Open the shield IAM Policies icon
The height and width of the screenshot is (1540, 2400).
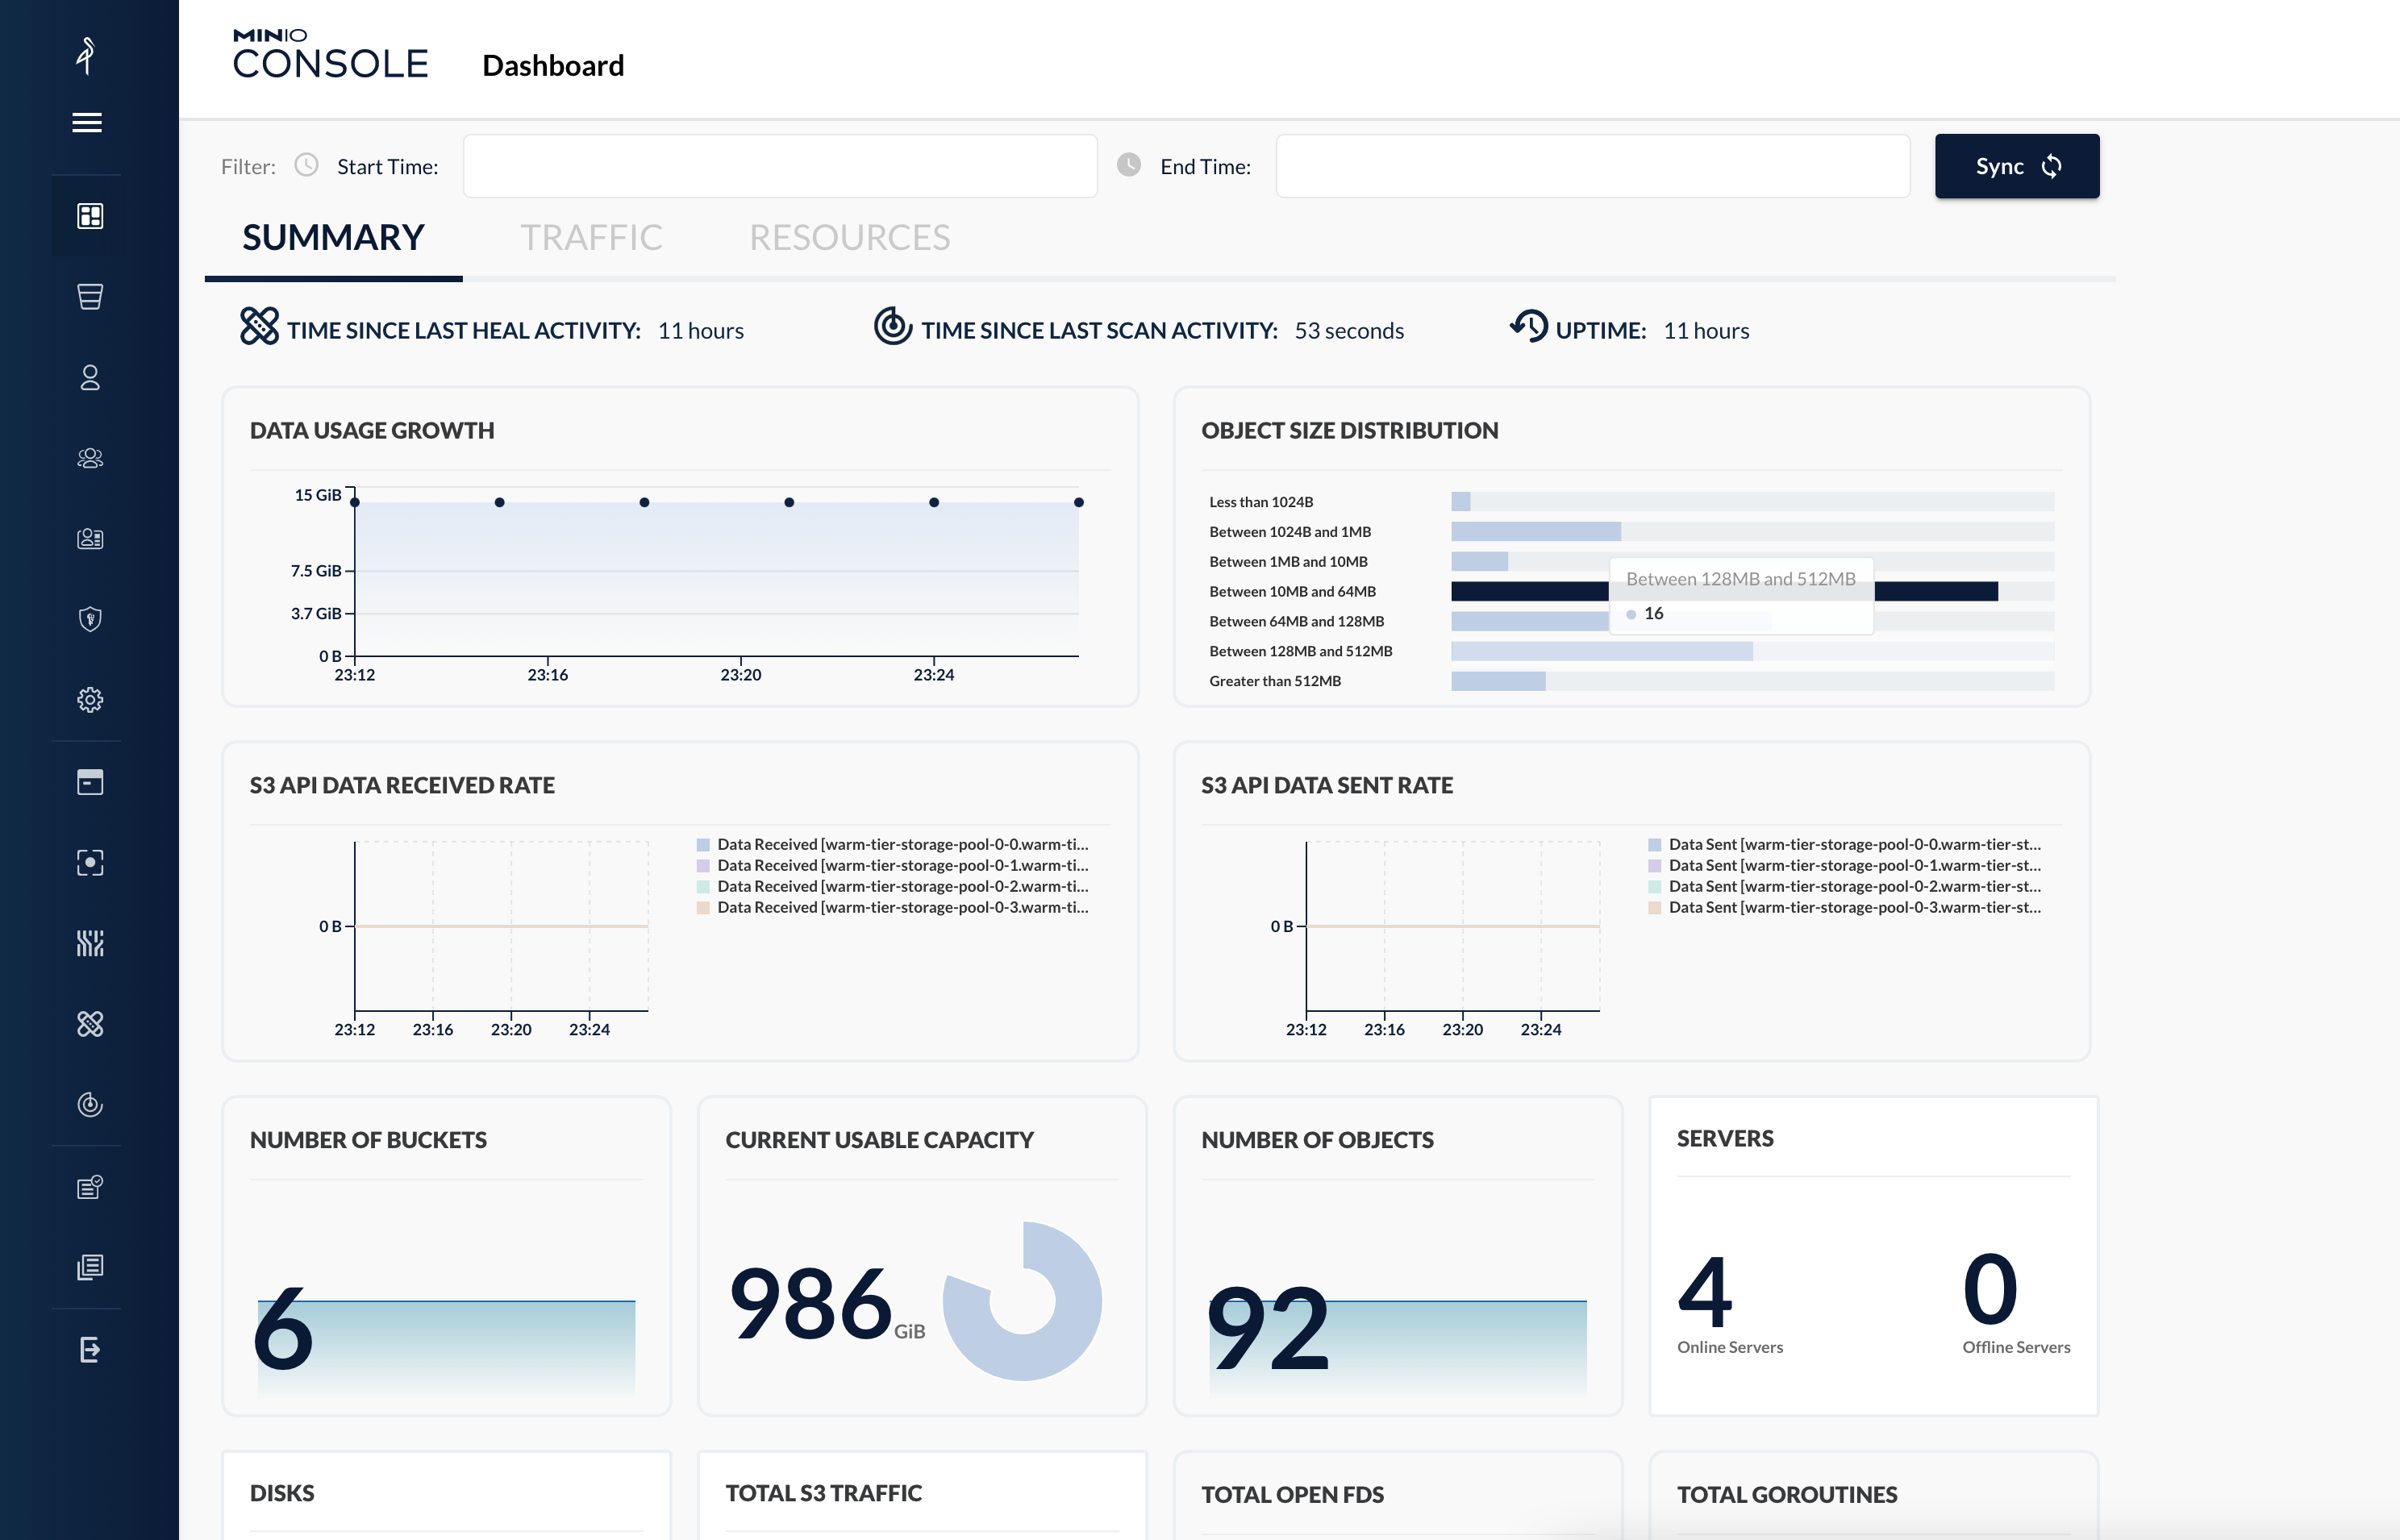point(90,619)
